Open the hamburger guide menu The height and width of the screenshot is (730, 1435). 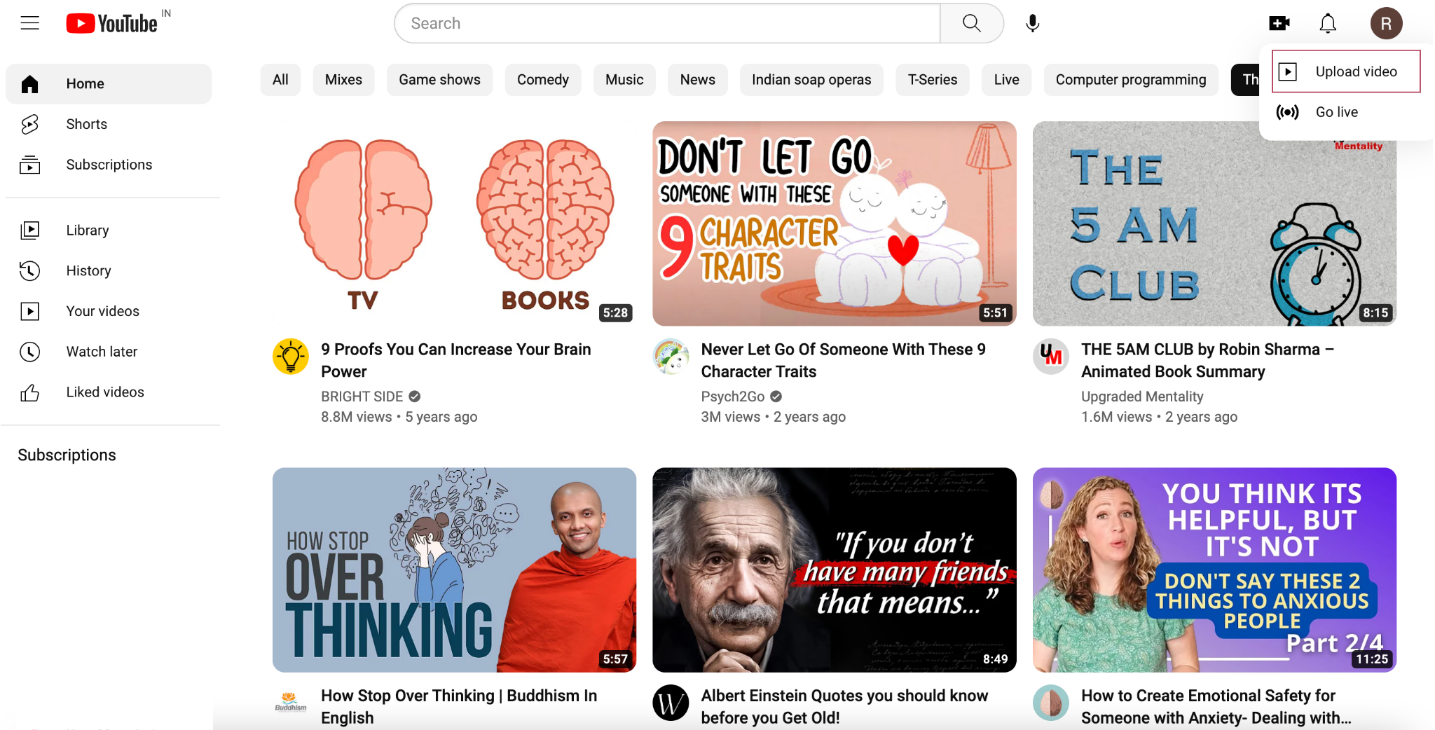[29, 23]
